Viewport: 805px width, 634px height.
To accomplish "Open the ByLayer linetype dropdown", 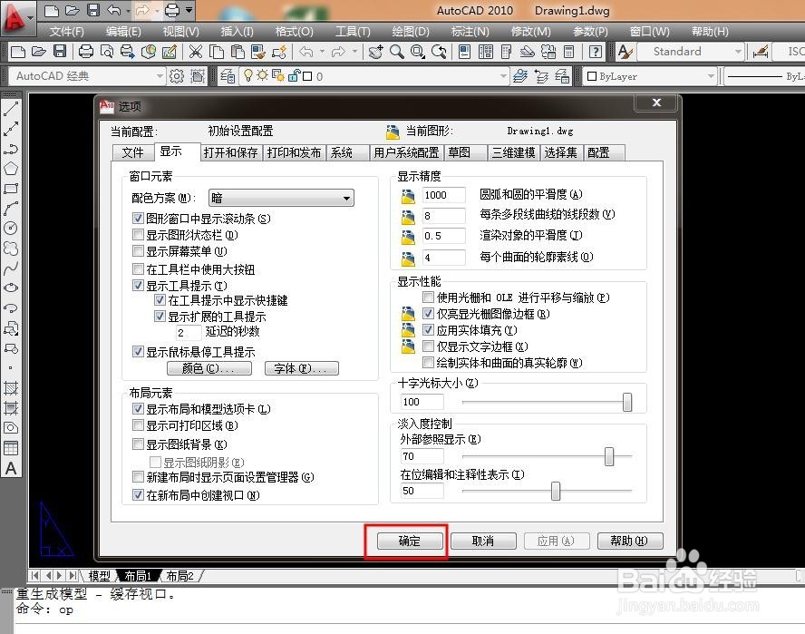I will (764, 76).
